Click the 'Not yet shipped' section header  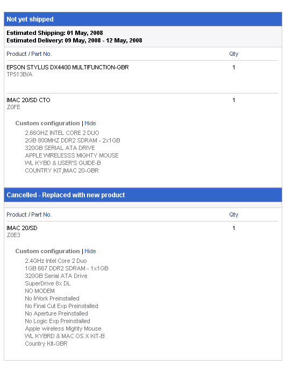coord(143,19)
